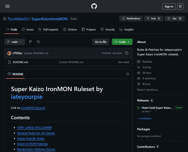Viewport: 188px width, 152px height.
Task: Expand the main branch dropdown
Action: 15,42
